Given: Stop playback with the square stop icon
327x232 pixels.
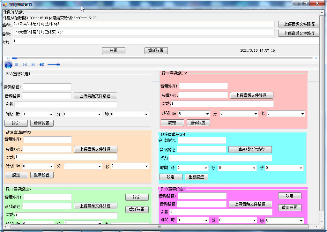Looking at the screenshot, I should 17,65.
